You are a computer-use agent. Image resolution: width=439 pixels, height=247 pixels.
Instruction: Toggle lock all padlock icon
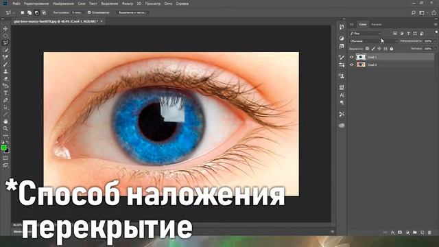click(x=392, y=49)
